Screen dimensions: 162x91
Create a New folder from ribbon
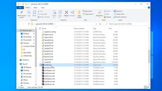click(79, 14)
